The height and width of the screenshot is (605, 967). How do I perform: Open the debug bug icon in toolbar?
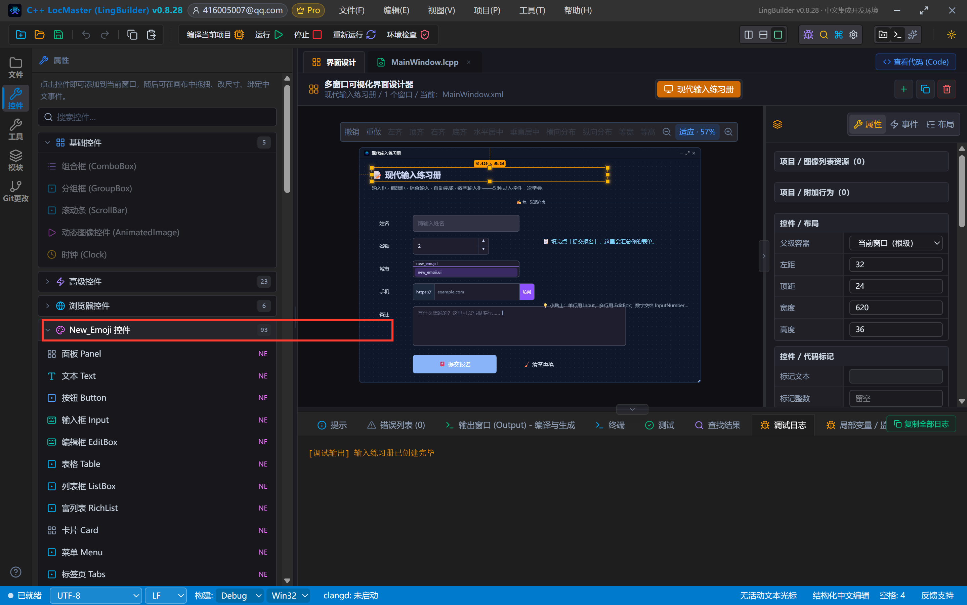808,35
